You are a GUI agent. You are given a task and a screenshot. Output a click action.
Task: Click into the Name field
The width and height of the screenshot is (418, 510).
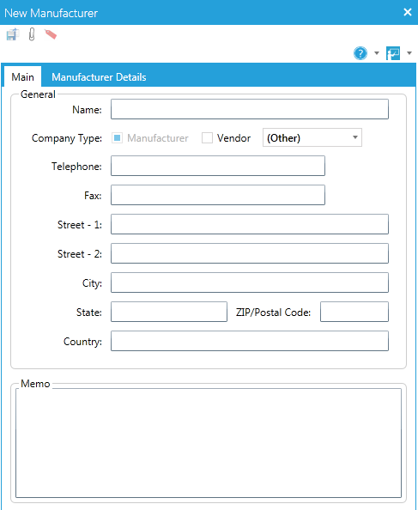pyautogui.click(x=250, y=109)
